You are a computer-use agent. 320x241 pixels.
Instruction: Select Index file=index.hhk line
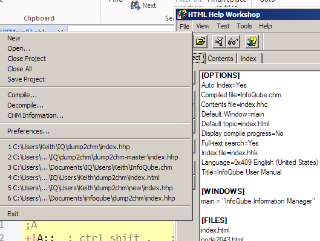point(230,153)
